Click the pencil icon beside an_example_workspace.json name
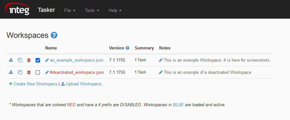Screen dimensions: 290x120 point(47,60)
